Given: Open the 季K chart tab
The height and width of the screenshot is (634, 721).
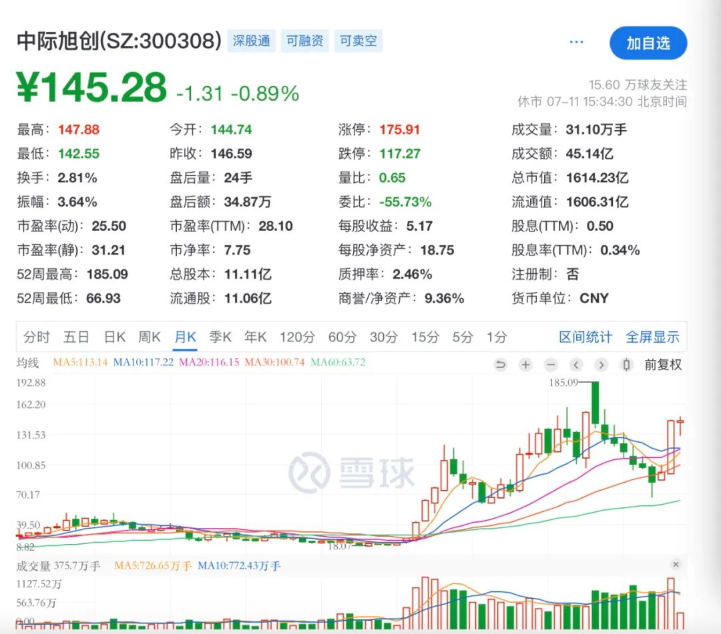Looking at the screenshot, I should click(x=220, y=337).
